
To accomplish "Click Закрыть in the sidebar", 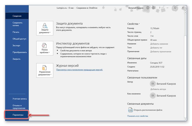I will (x=17, y=59).
